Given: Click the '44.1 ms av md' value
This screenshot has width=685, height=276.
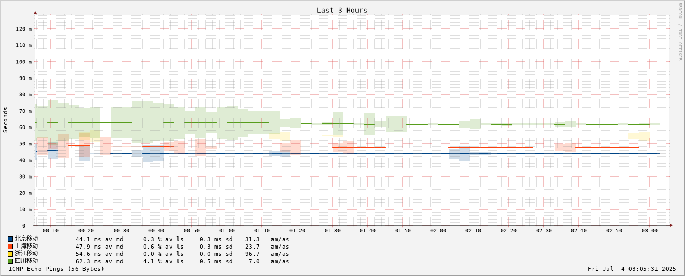Looking at the screenshot, I should [99, 239].
